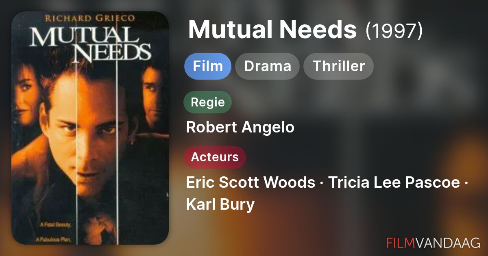Viewport: 488px width, 256px height.
Task: Click the green Regie label
Action: click(x=208, y=102)
